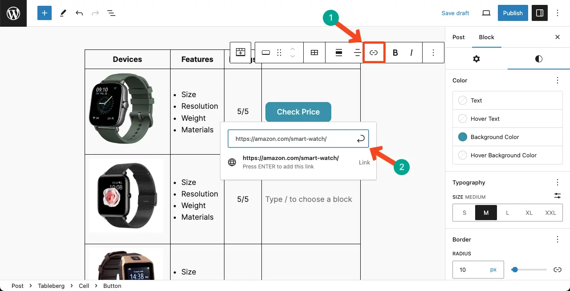
Task: Click the Features column header
Action: pos(197,59)
